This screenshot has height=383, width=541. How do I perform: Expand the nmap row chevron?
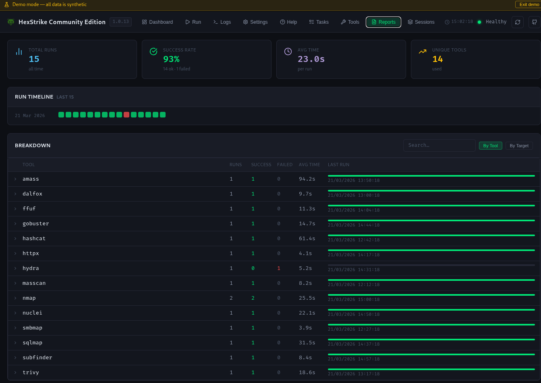[15, 298]
